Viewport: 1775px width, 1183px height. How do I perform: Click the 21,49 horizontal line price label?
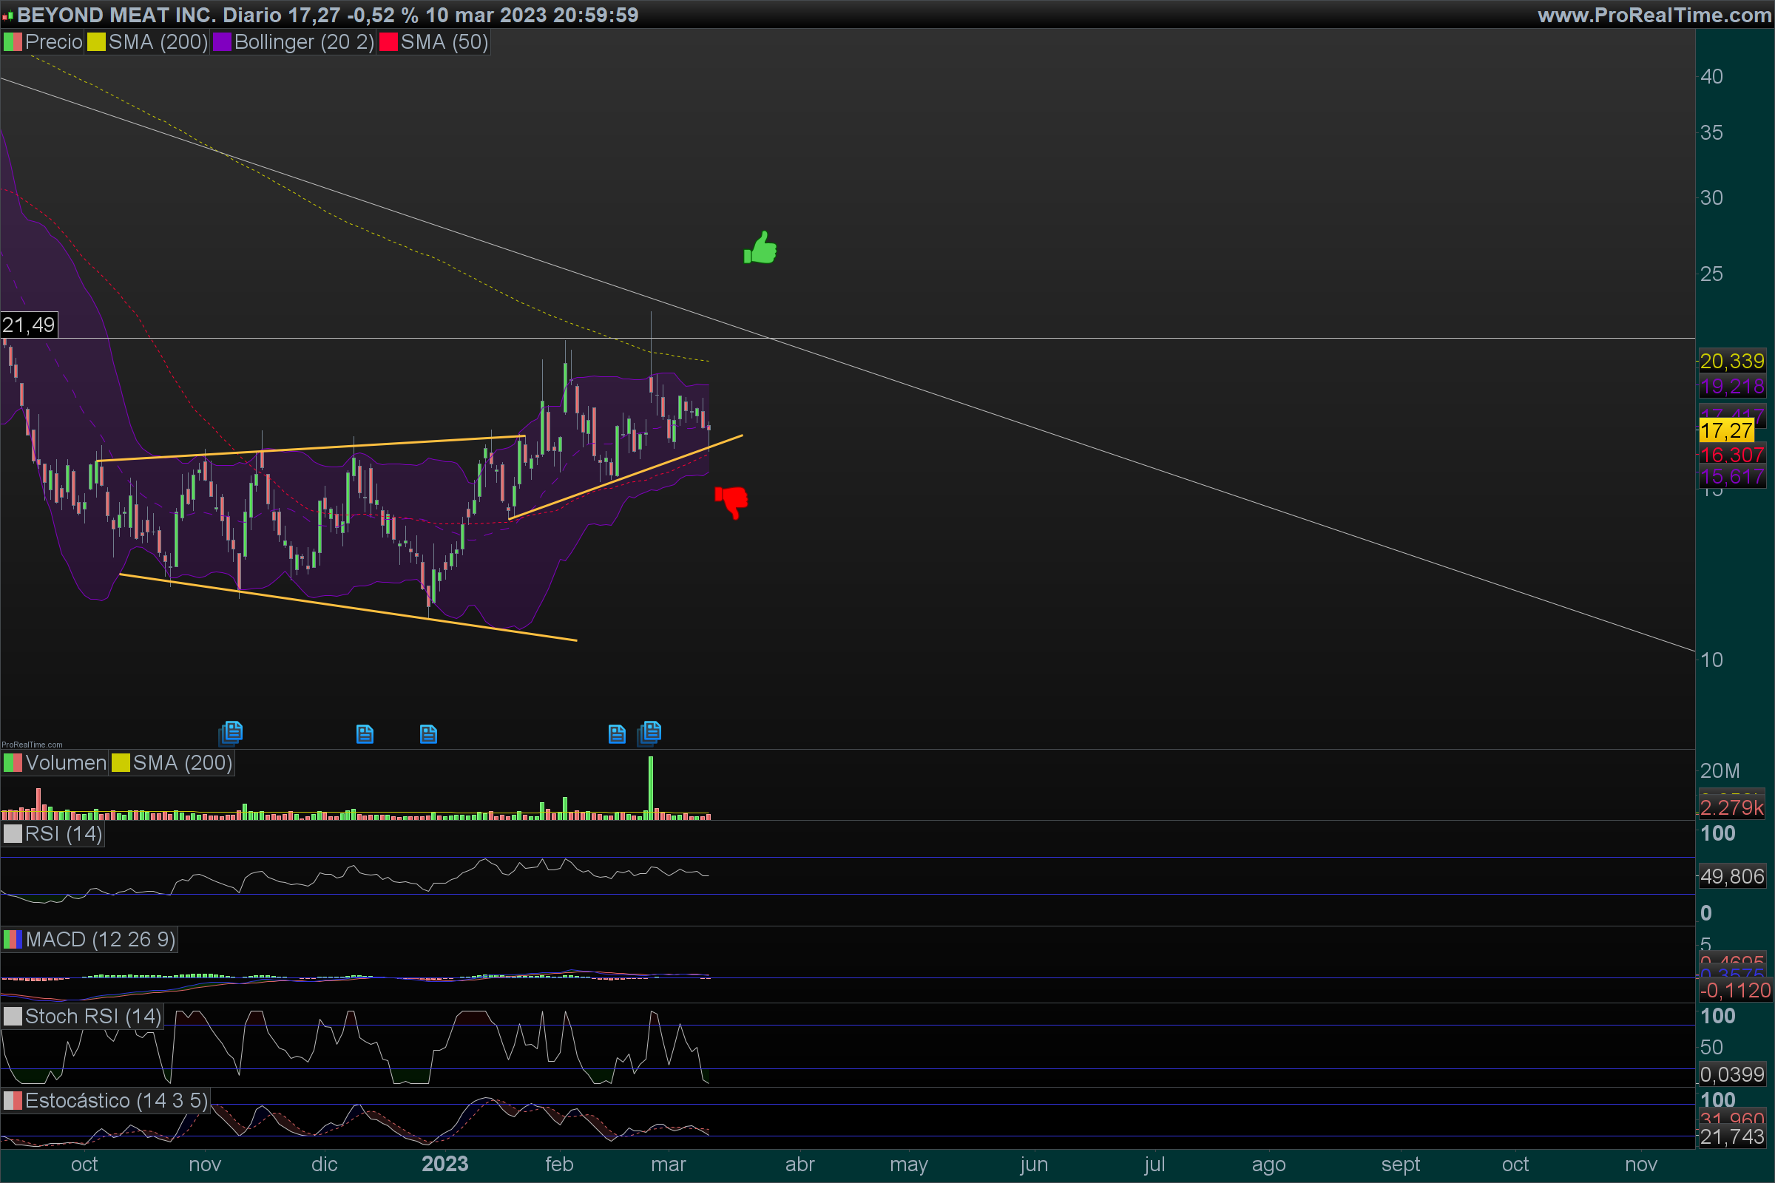29,325
